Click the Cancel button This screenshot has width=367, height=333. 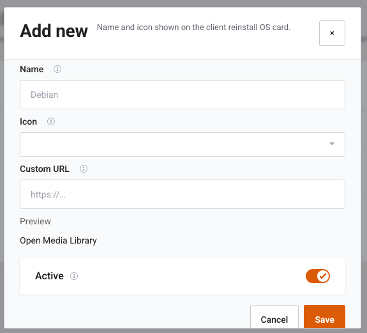(x=274, y=318)
